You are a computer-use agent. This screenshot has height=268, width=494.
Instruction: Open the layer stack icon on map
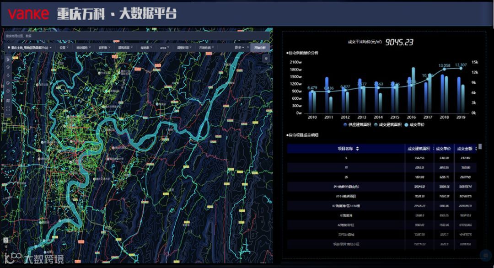tap(266, 59)
